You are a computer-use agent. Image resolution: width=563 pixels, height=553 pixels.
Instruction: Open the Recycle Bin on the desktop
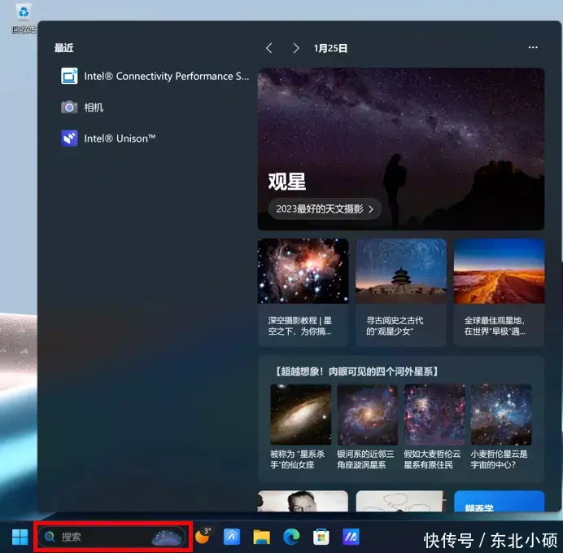click(x=24, y=19)
